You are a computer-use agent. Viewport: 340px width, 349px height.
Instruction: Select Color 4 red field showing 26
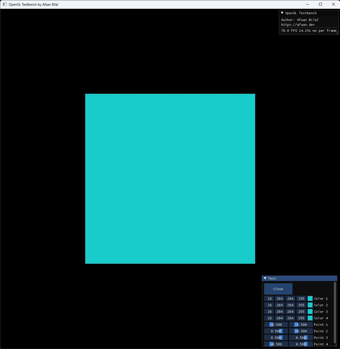tap(269, 318)
